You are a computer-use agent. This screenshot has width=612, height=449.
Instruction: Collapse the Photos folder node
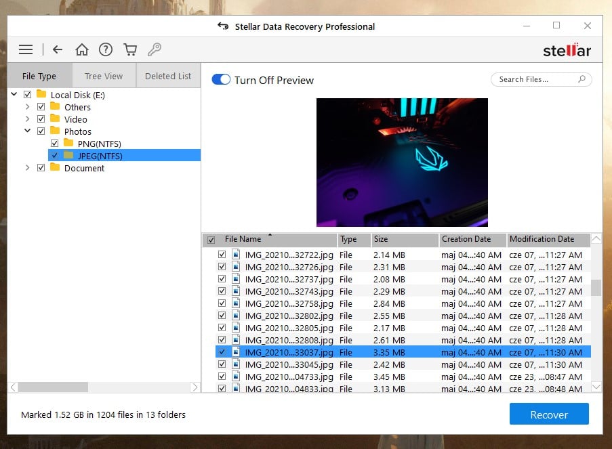(x=27, y=131)
